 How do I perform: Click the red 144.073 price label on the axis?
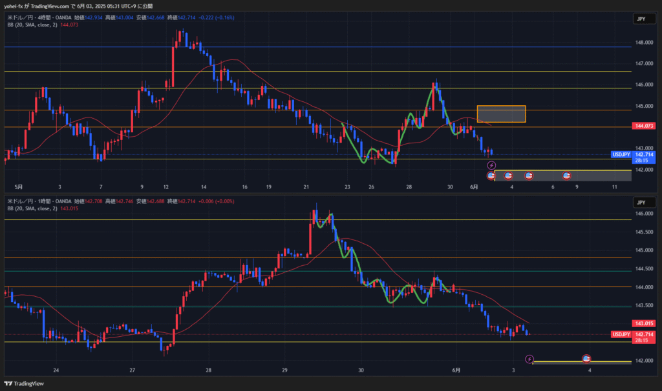click(644, 126)
